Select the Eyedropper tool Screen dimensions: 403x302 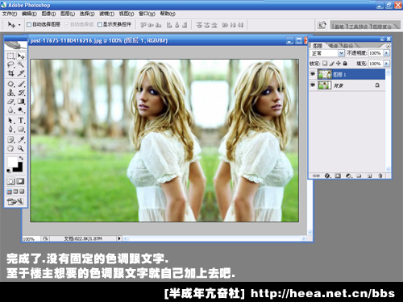click(21, 139)
